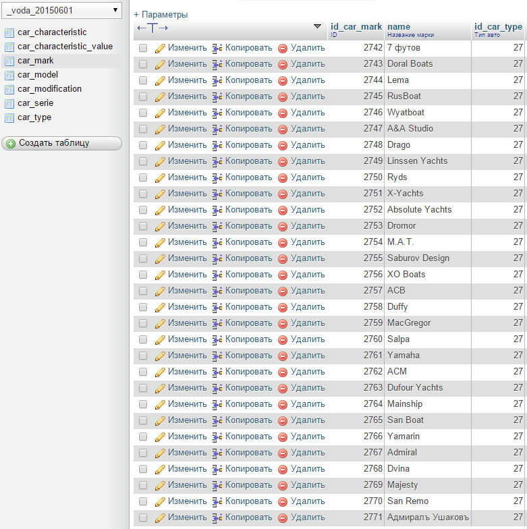Click Удалить link for Dvina row
Image resolution: width=527 pixels, height=529 pixels.
click(x=308, y=469)
